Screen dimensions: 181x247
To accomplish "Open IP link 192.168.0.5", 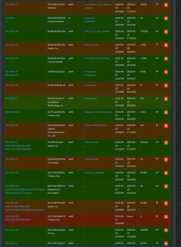I will click(x=11, y=159).
